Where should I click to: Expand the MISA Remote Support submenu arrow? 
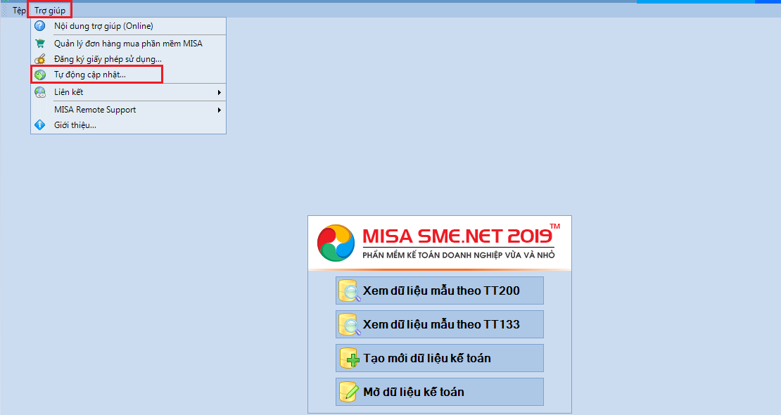click(x=219, y=110)
